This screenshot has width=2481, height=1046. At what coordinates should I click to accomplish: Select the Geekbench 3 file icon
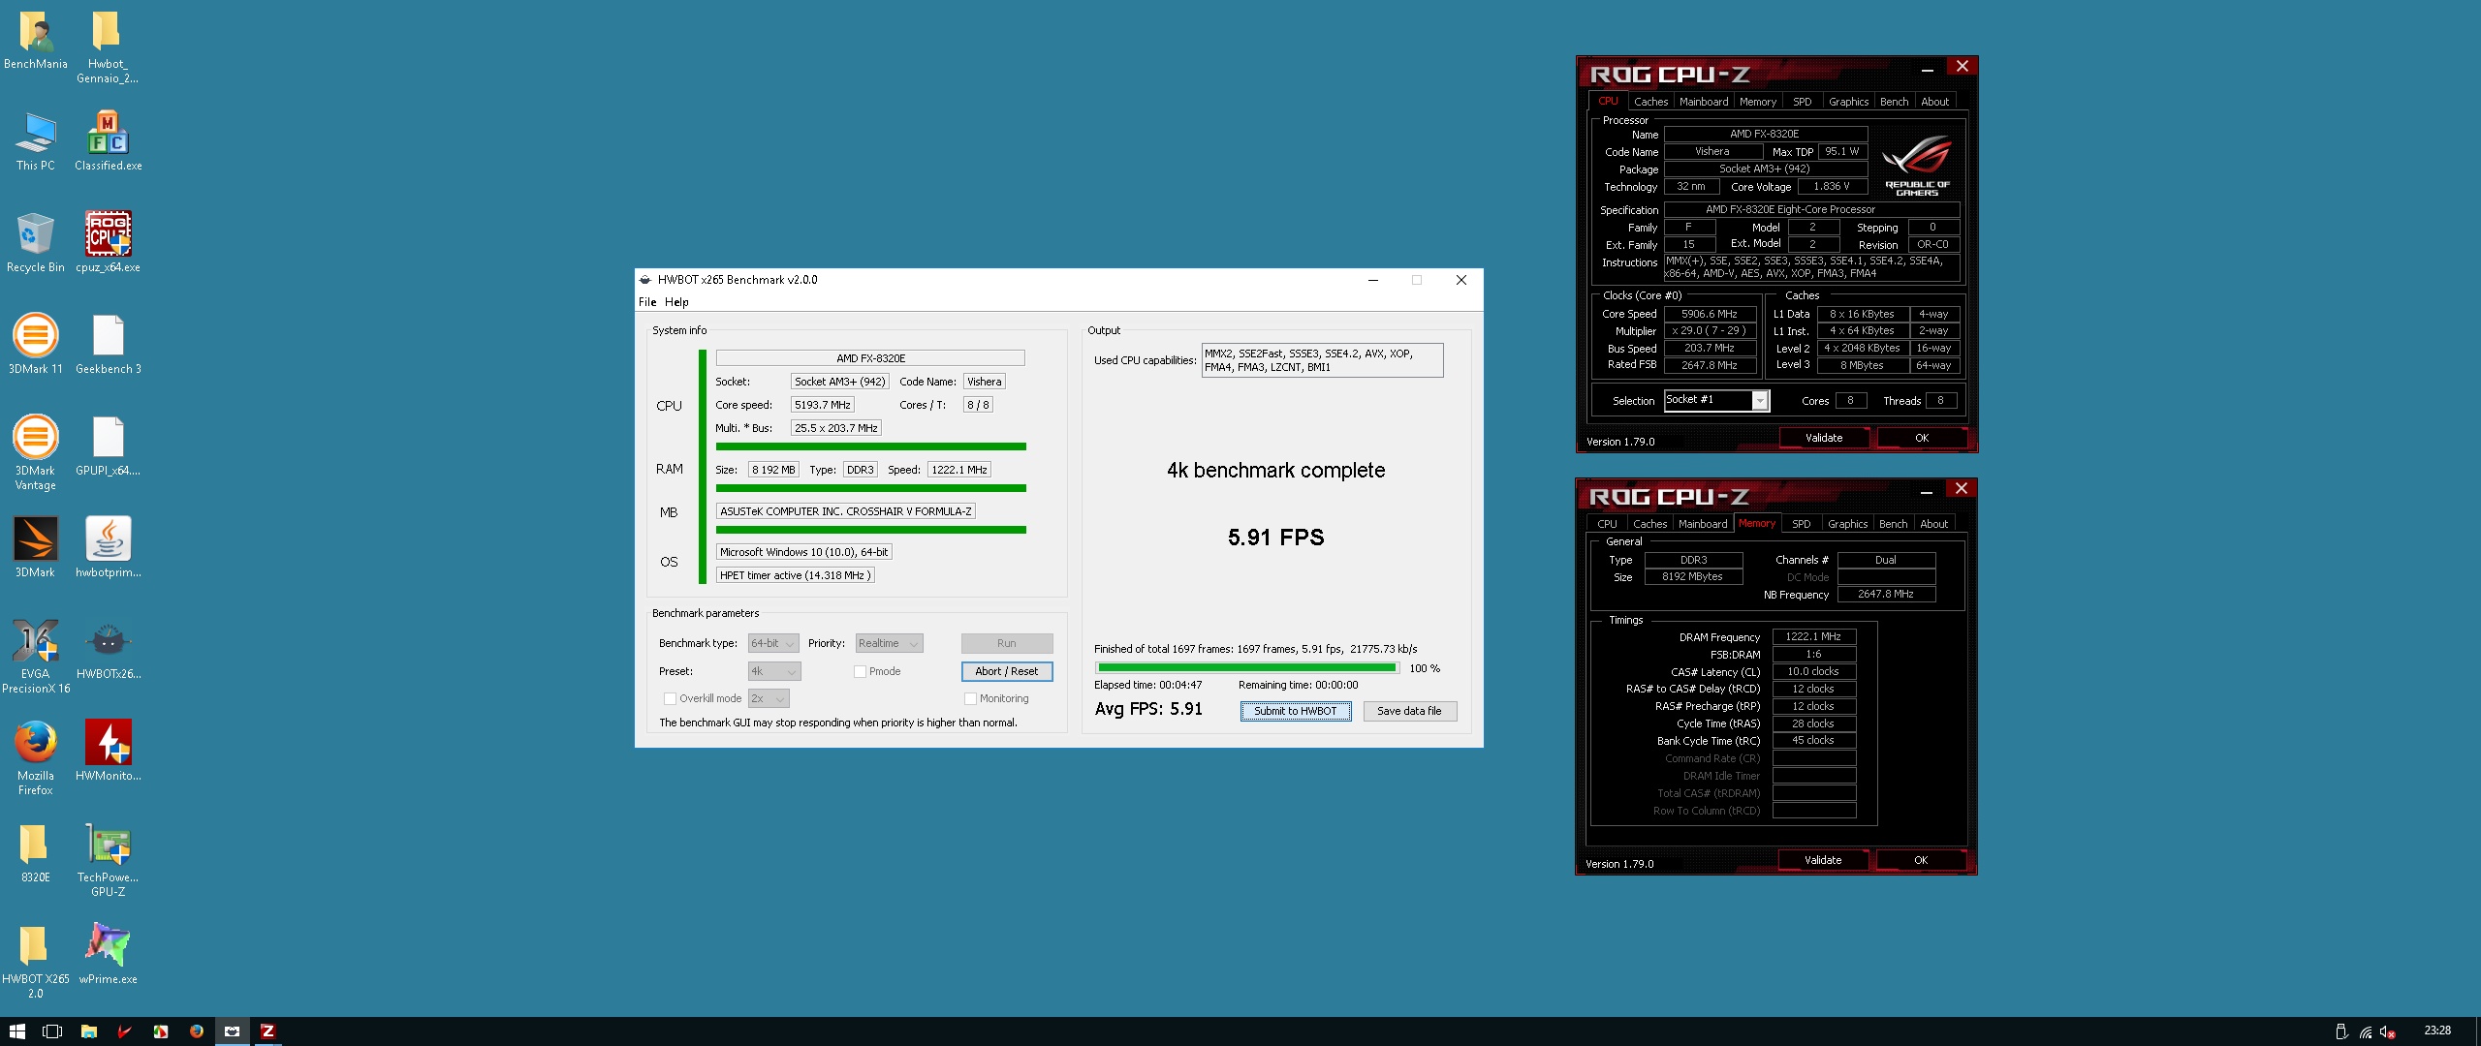(108, 346)
